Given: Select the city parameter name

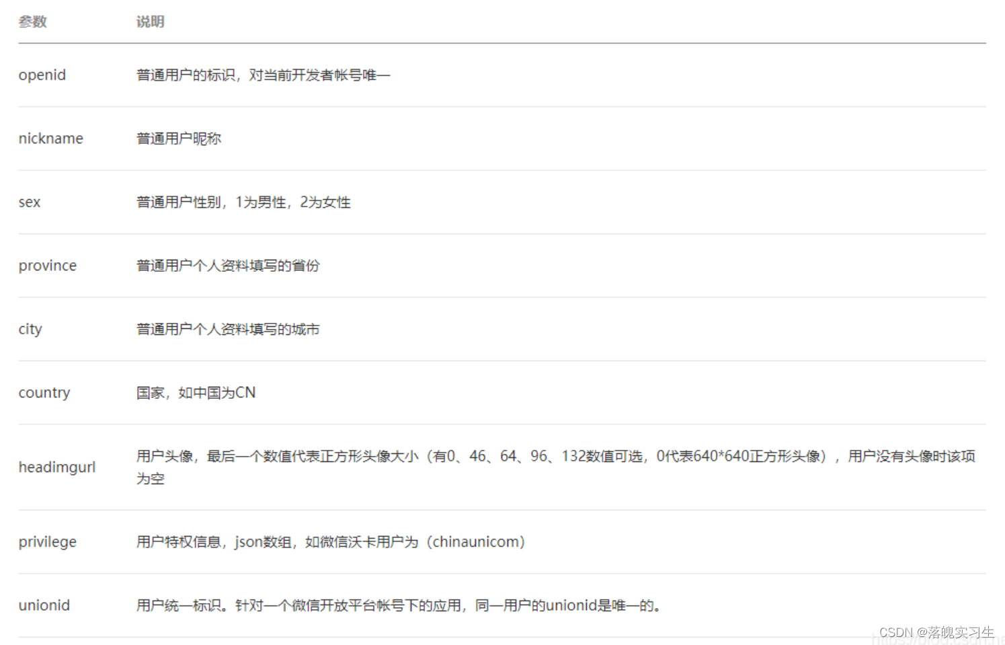Looking at the screenshot, I should pos(30,329).
